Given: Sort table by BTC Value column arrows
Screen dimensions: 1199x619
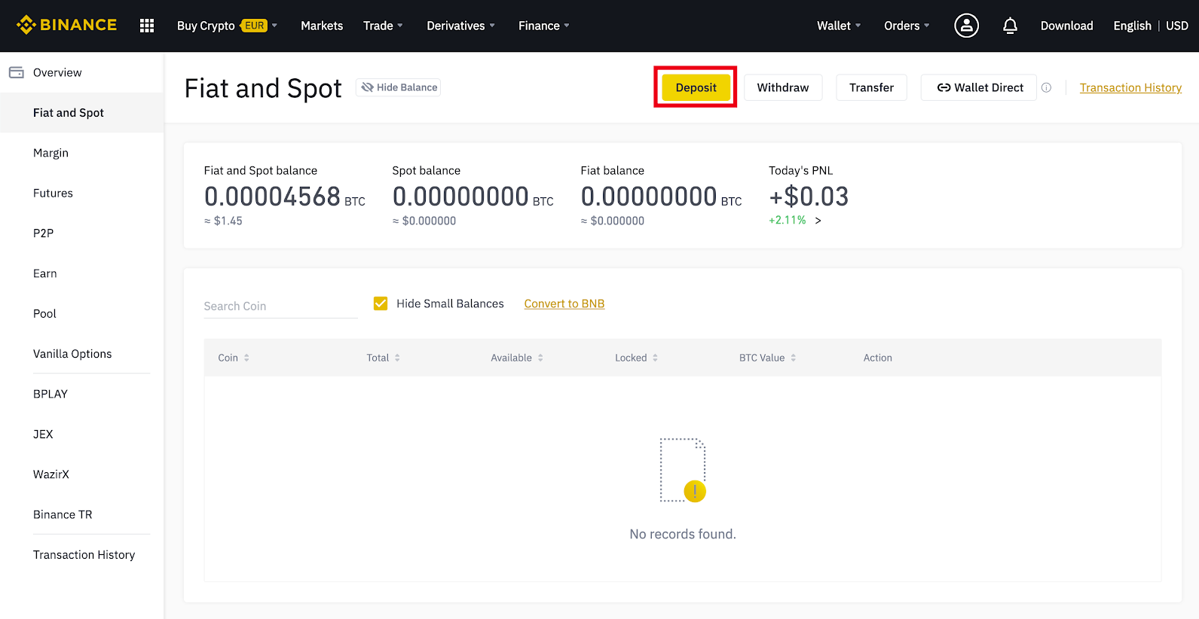Looking at the screenshot, I should pyautogui.click(x=793, y=358).
